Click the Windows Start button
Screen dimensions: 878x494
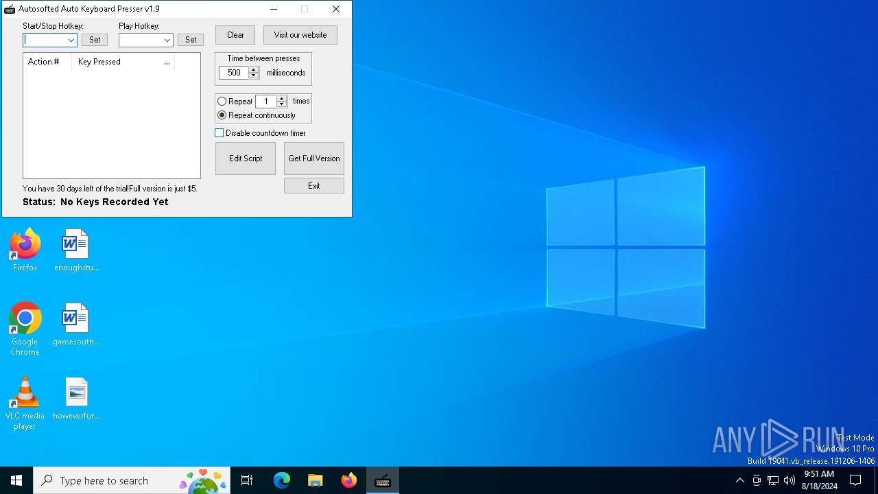[x=16, y=480]
